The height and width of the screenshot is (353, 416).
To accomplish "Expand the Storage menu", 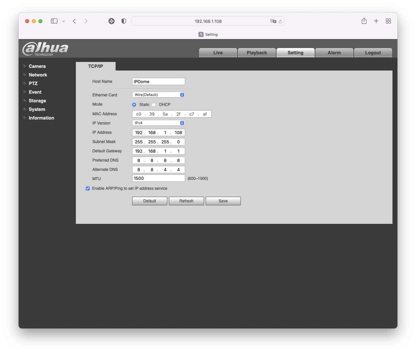I will click(x=37, y=101).
